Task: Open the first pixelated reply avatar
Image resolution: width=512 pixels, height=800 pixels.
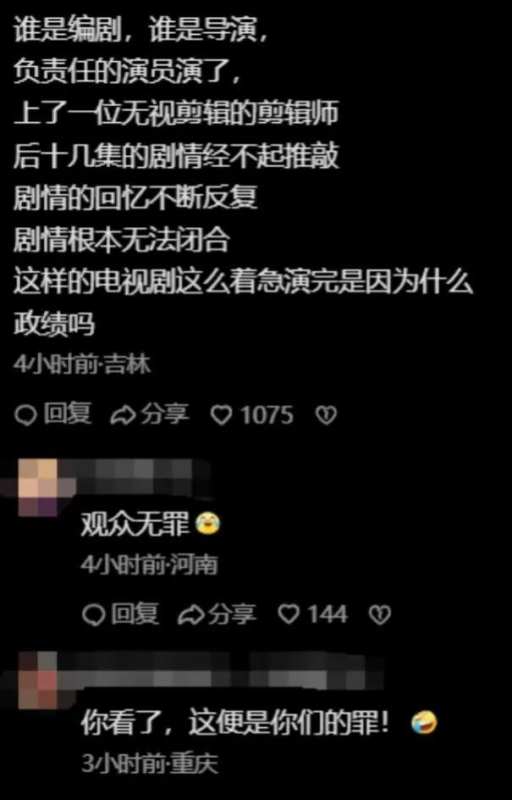Action: click(x=39, y=488)
